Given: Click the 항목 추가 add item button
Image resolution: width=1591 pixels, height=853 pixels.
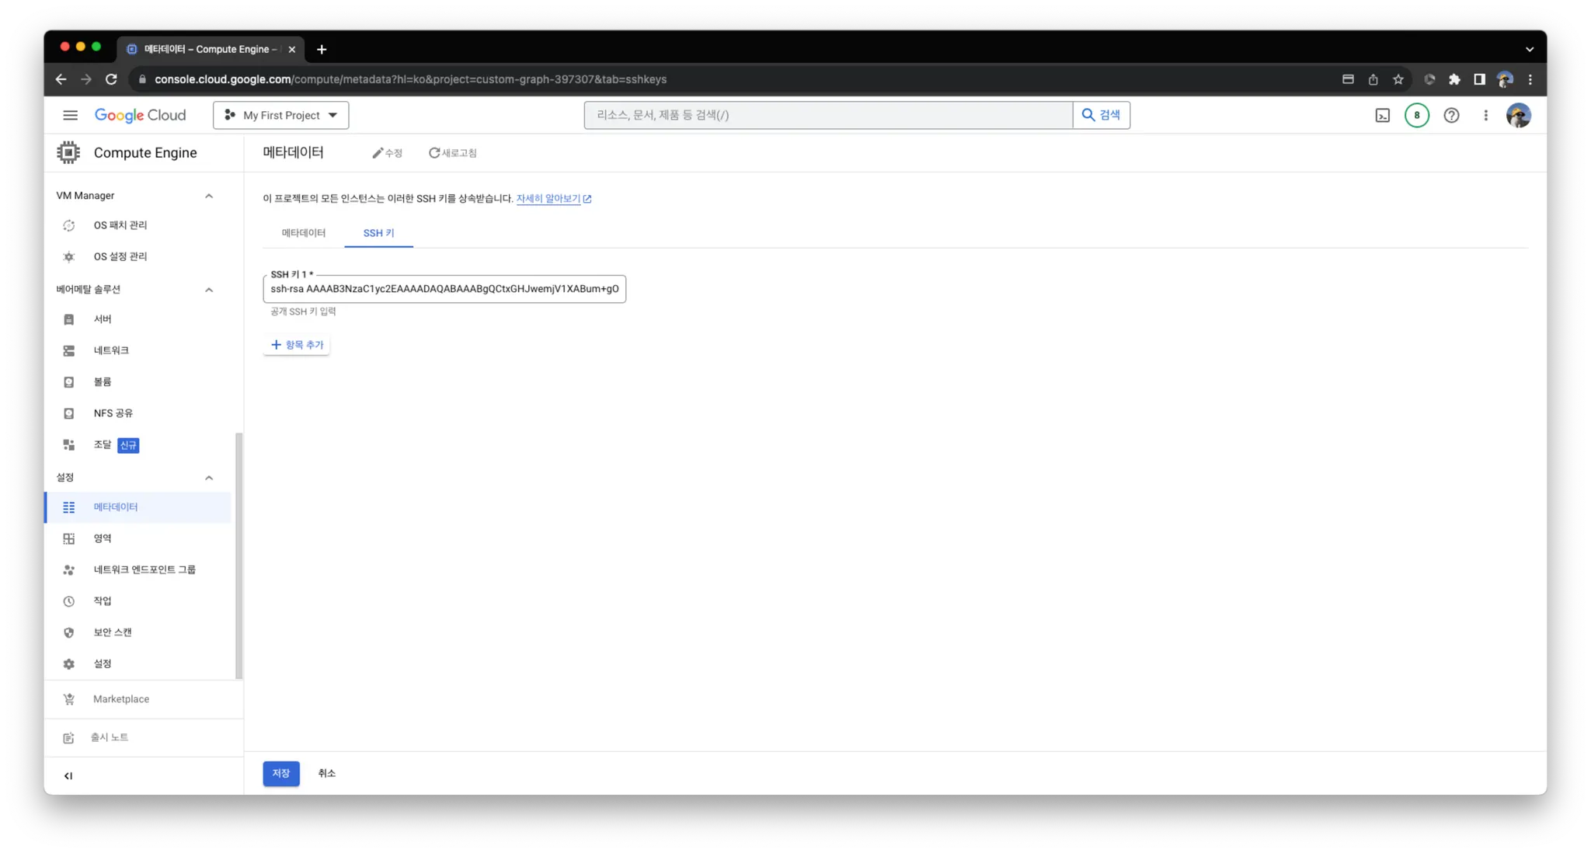Looking at the screenshot, I should [x=297, y=345].
